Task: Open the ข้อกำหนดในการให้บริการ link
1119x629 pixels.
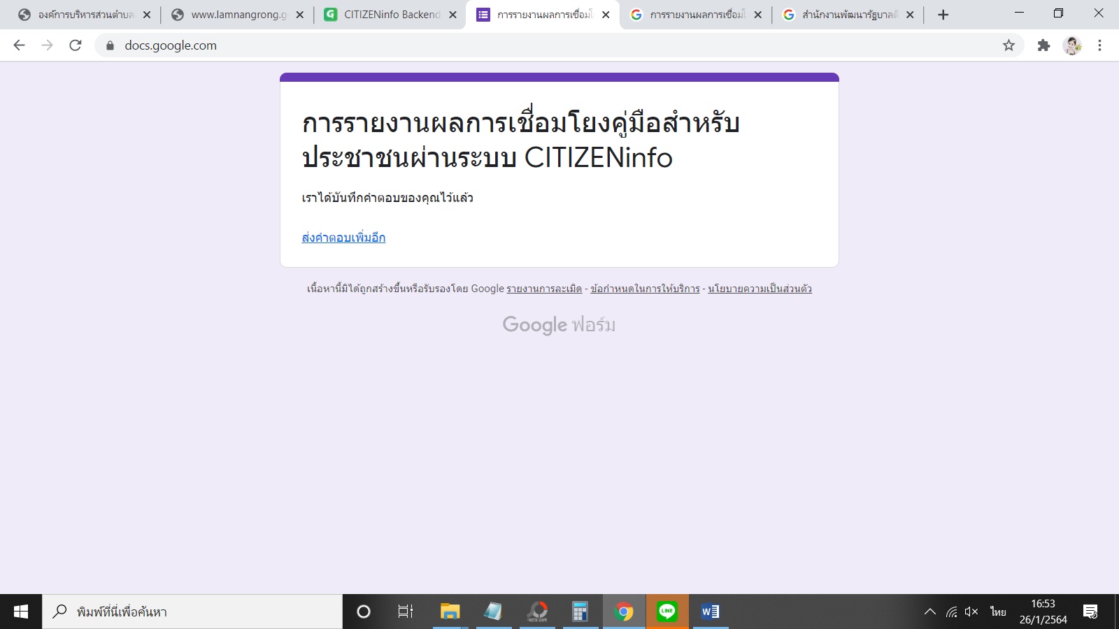Action: click(645, 289)
